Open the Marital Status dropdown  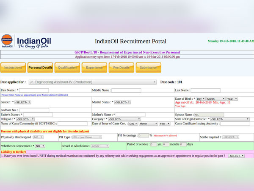pos(122,102)
